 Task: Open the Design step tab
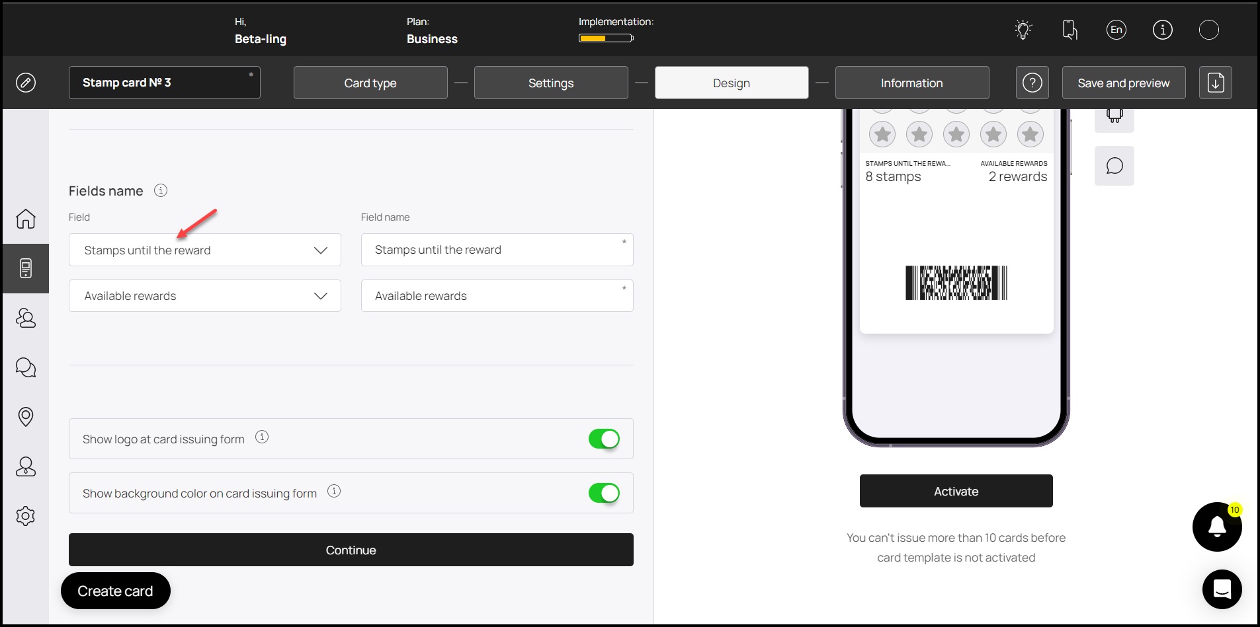click(732, 83)
